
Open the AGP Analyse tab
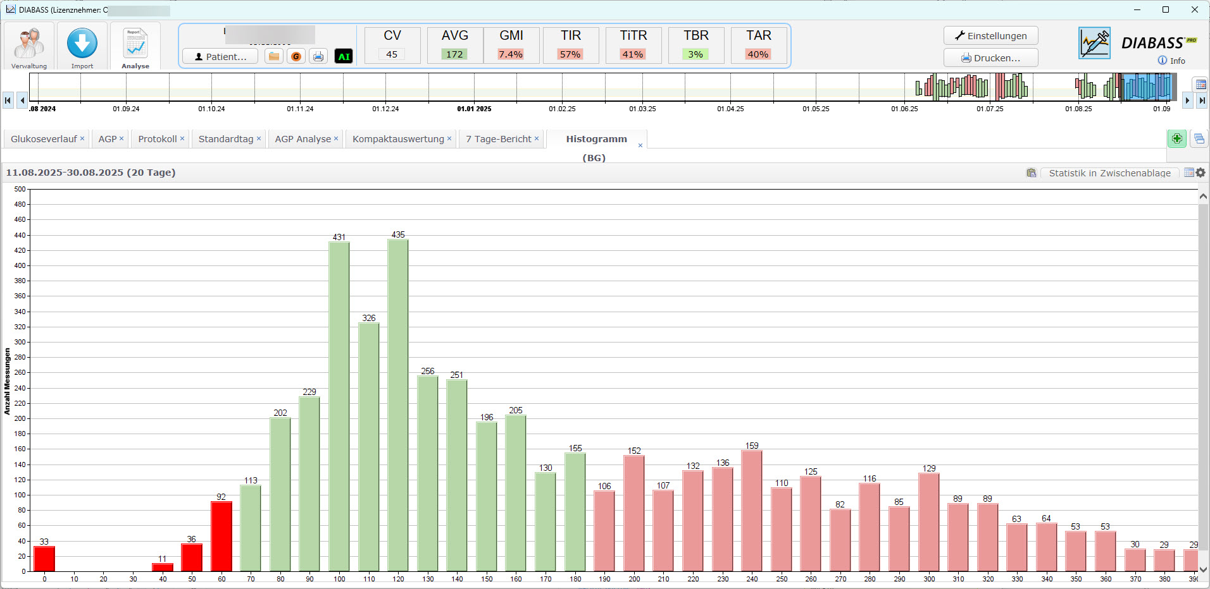pyautogui.click(x=302, y=139)
